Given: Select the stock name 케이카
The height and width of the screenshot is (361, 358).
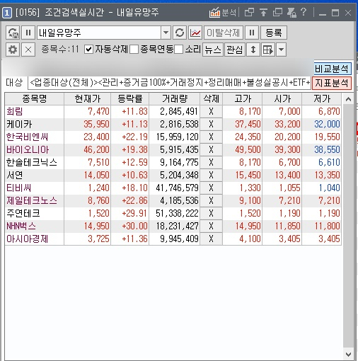Looking at the screenshot, I should click(19, 124).
